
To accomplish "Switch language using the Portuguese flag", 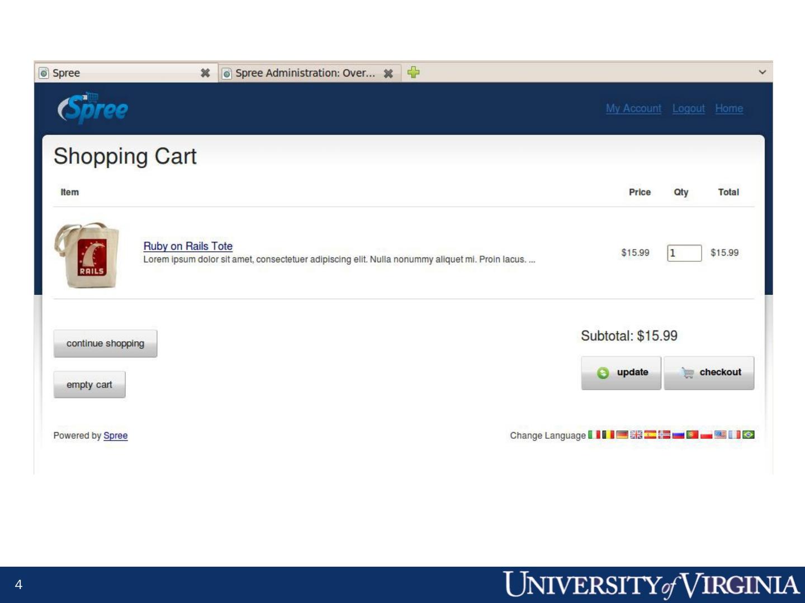I will coord(692,434).
